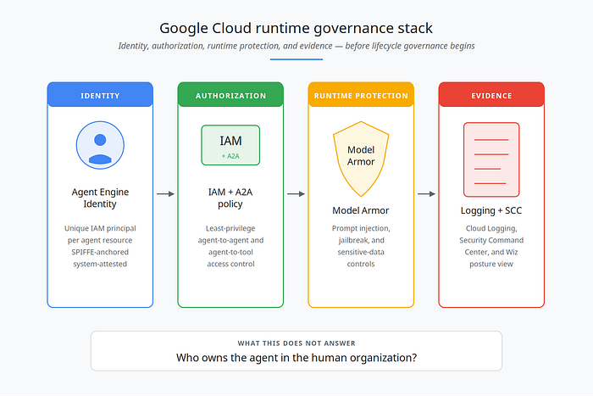Click the 'WHAT THIS DOES NOT ANSWER' label
This screenshot has height=396, width=593.
coord(296,343)
